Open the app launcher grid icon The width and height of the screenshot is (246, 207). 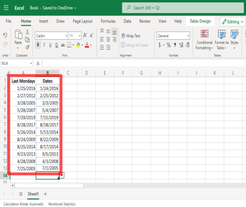(6, 8)
